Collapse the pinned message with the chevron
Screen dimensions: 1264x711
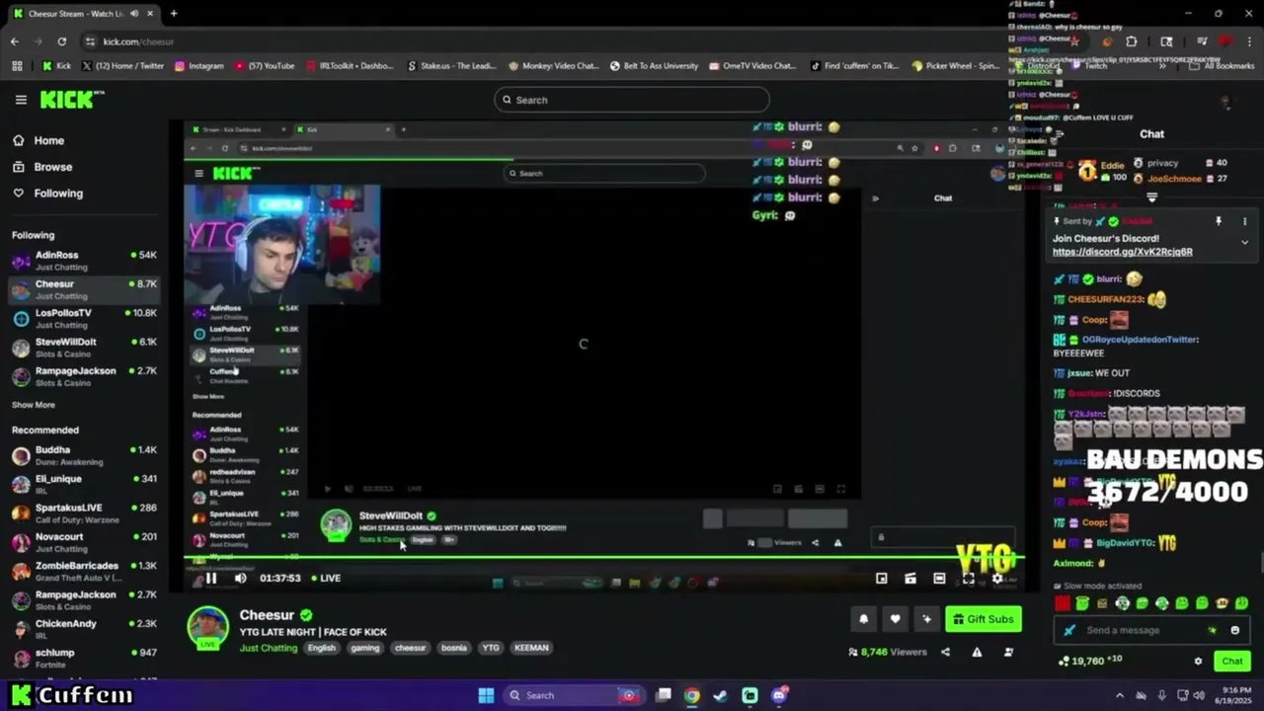click(x=1244, y=242)
